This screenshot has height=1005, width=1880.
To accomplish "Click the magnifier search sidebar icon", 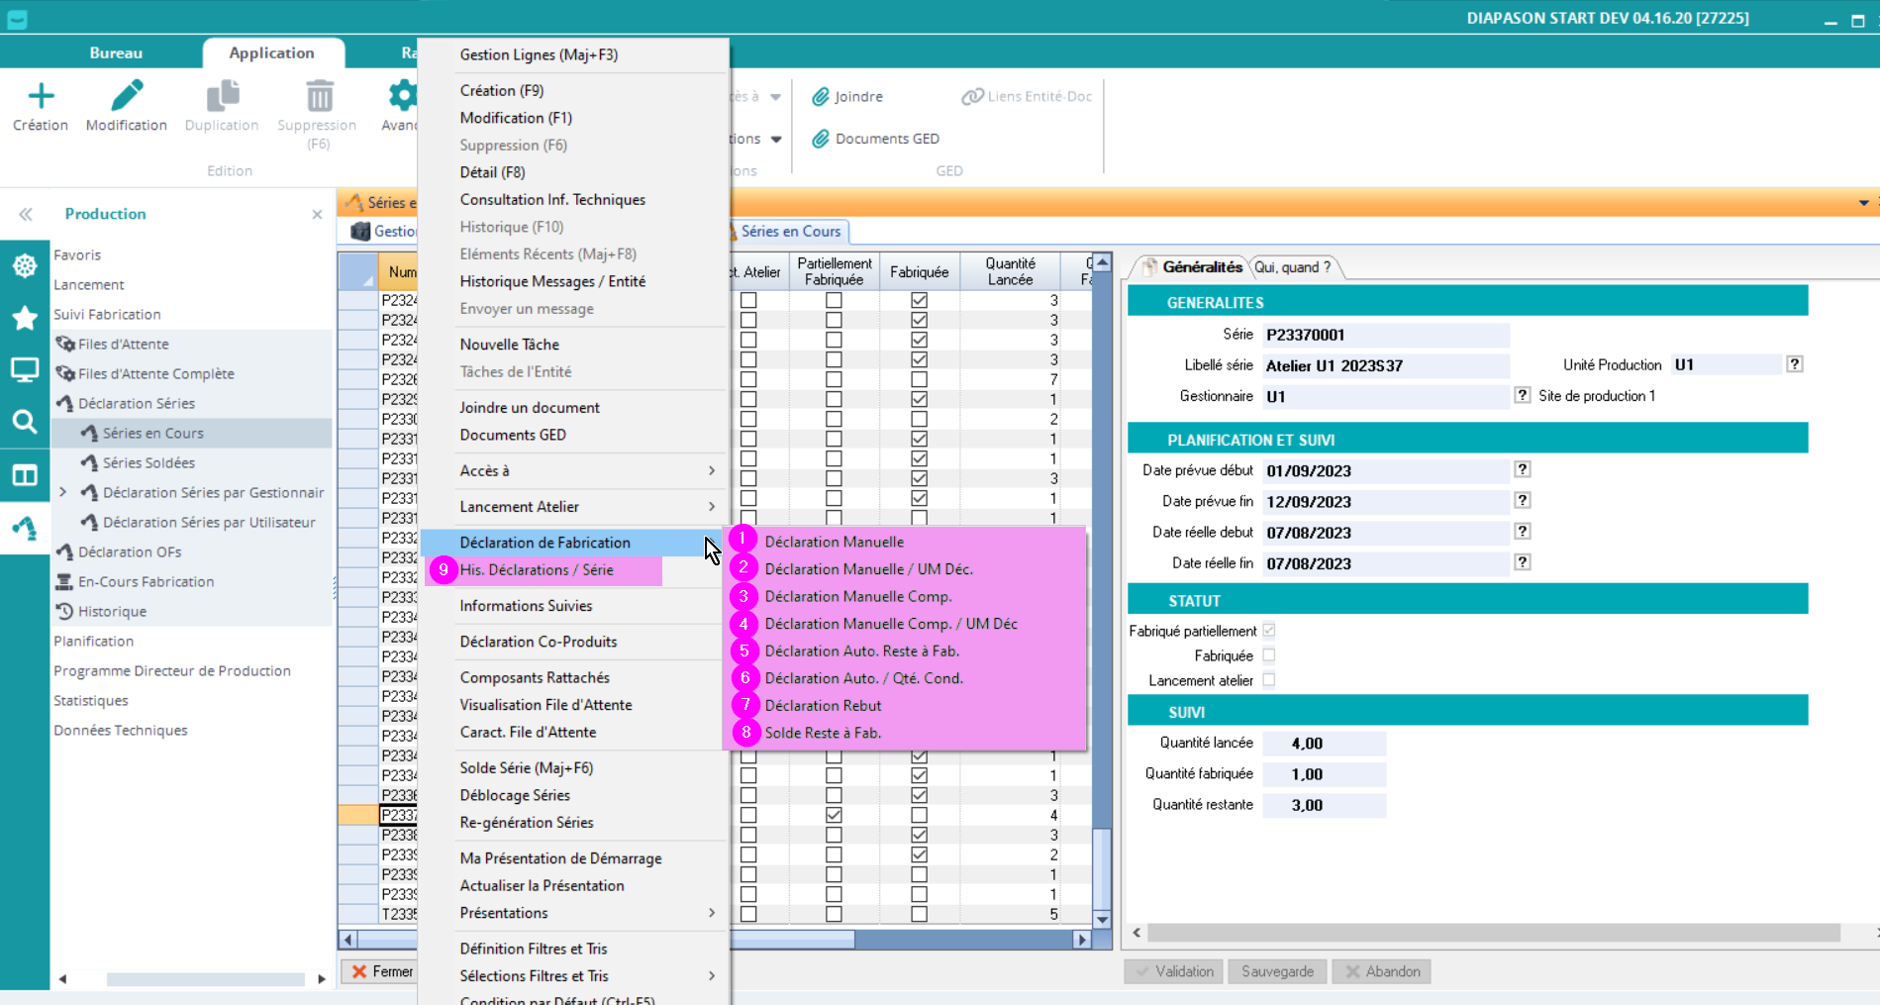I will tap(25, 423).
